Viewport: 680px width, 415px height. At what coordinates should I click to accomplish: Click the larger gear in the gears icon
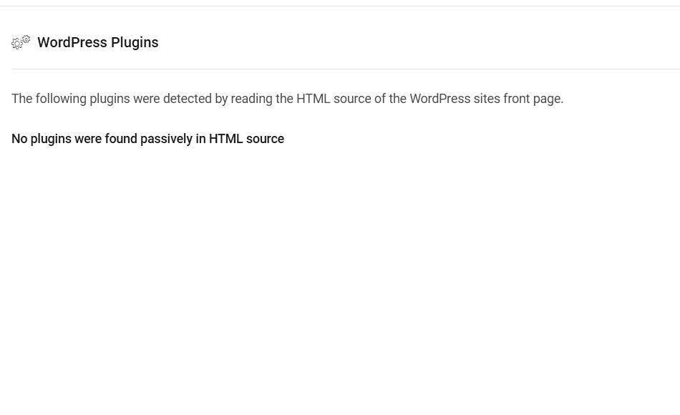[x=16, y=44]
